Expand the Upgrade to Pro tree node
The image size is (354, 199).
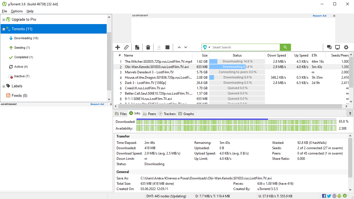point(4,20)
